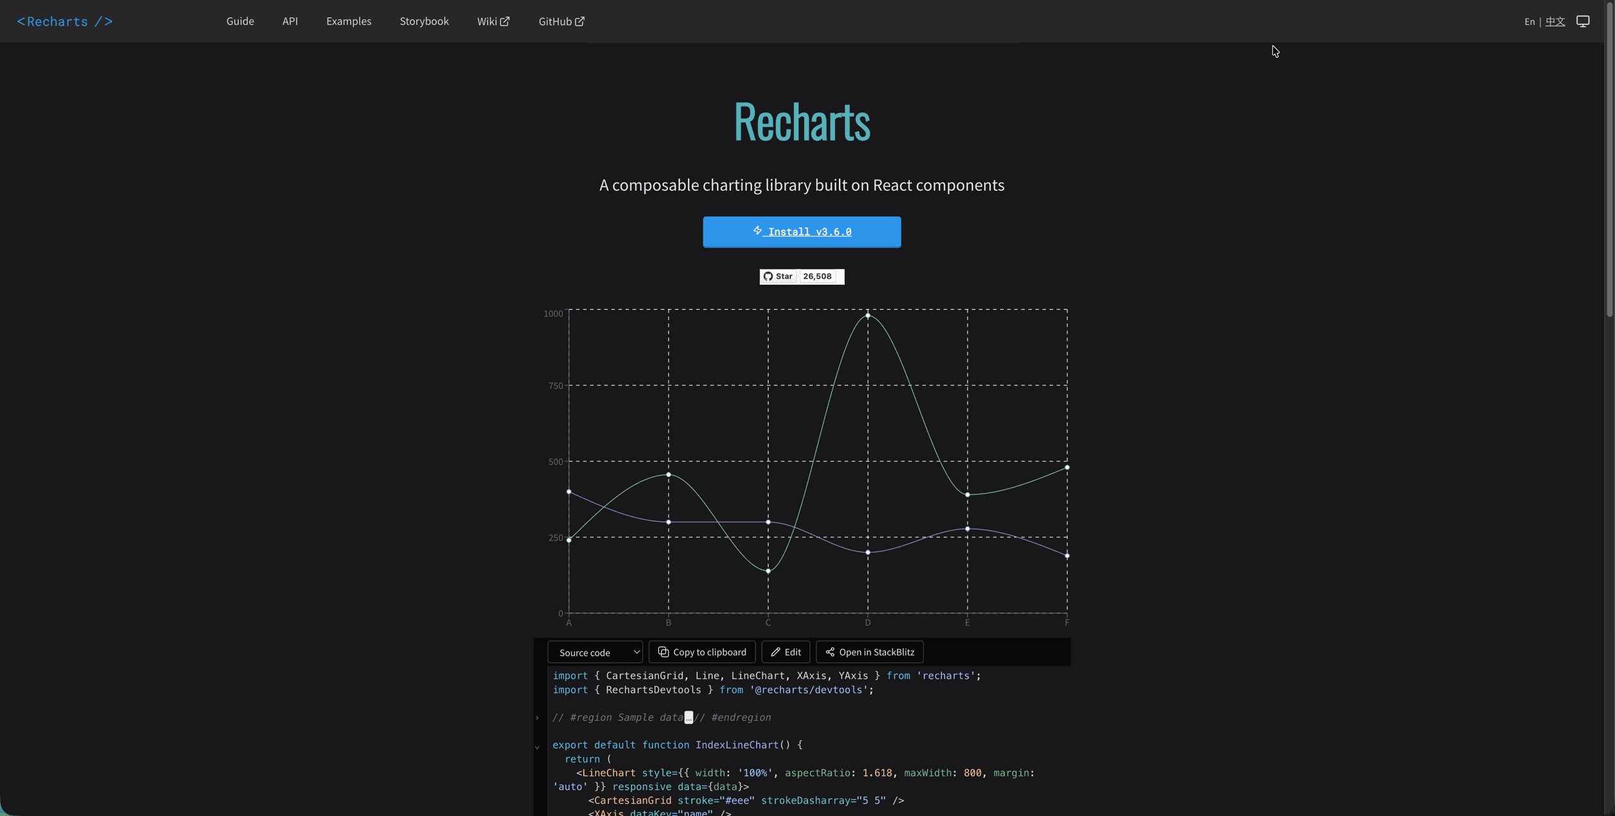Click the folded ellipsis placeholder in code

(689, 718)
